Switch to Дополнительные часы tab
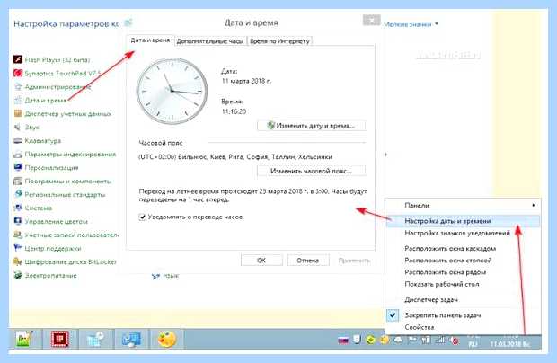 (x=210, y=41)
